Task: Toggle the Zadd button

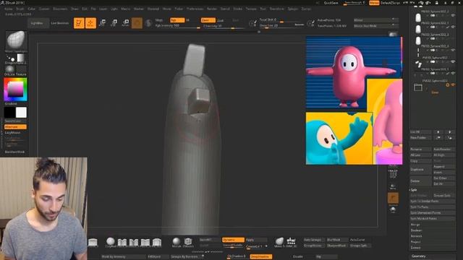Action: (x=208, y=20)
